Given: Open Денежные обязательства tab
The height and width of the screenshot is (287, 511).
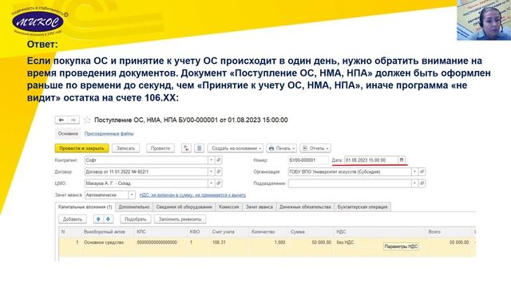Looking at the screenshot, I should [305, 207].
